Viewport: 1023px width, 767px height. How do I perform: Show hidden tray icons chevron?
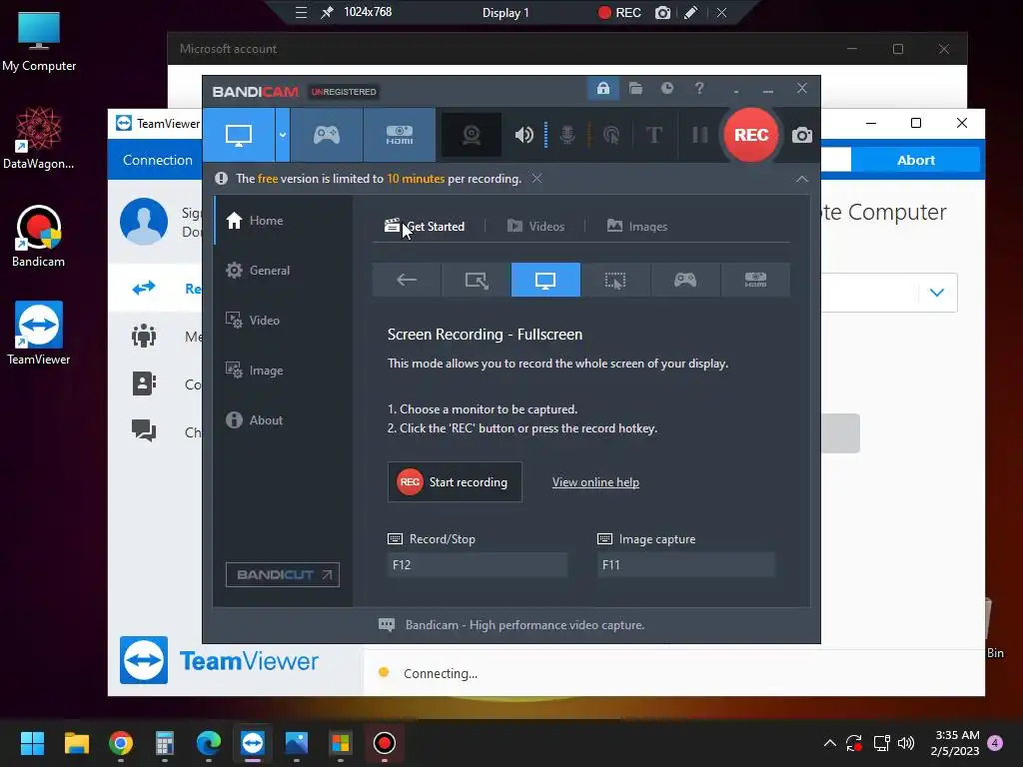tap(829, 743)
